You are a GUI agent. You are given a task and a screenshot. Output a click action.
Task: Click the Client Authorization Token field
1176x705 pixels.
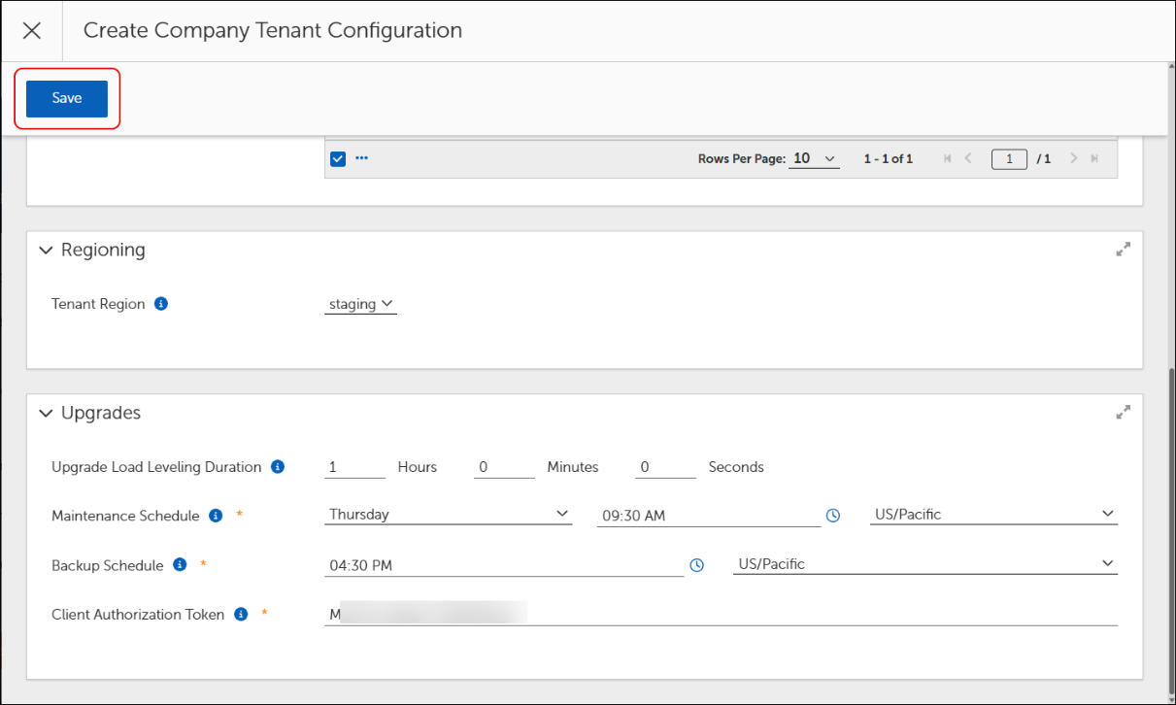tap(721, 615)
